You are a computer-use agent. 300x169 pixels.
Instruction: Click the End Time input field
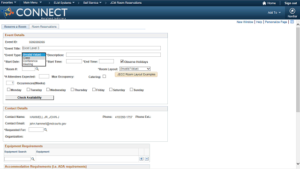(106, 61)
